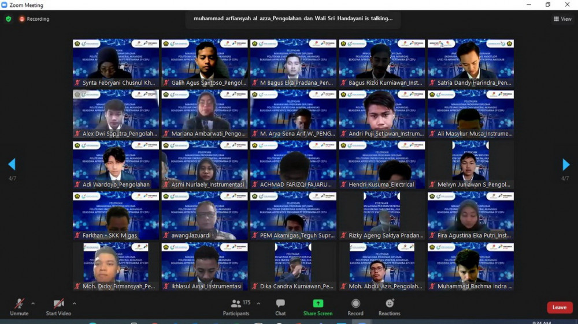Expand the Participants options arrow
578x324 pixels.
[258, 303]
